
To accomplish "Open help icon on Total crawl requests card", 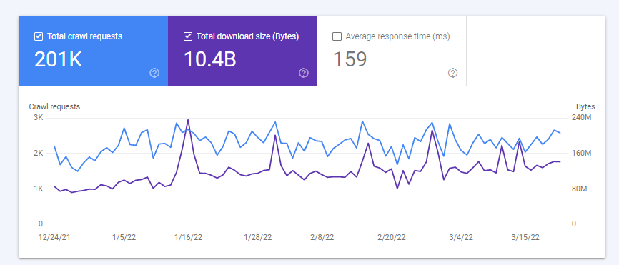I will 154,73.
